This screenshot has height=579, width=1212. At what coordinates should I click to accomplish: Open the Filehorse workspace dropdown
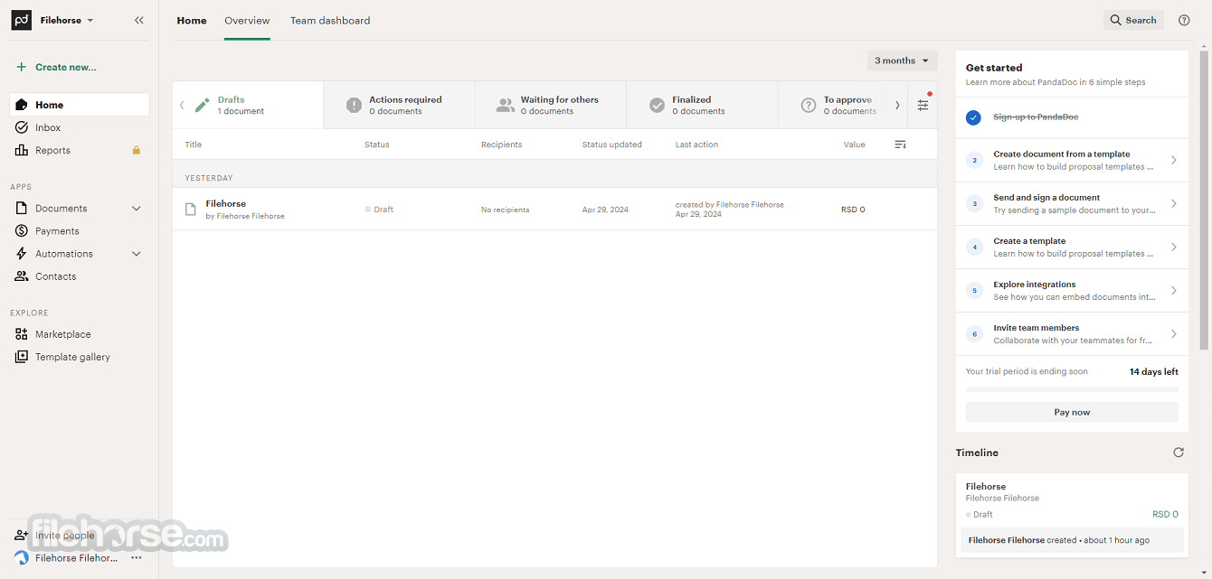(67, 20)
